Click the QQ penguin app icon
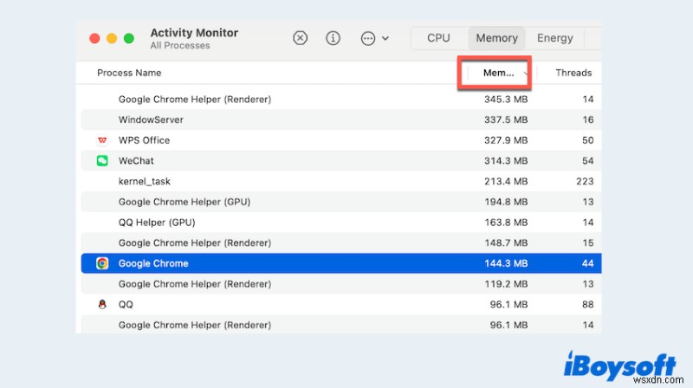The image size is (693, 388). [x=102, y=305]
